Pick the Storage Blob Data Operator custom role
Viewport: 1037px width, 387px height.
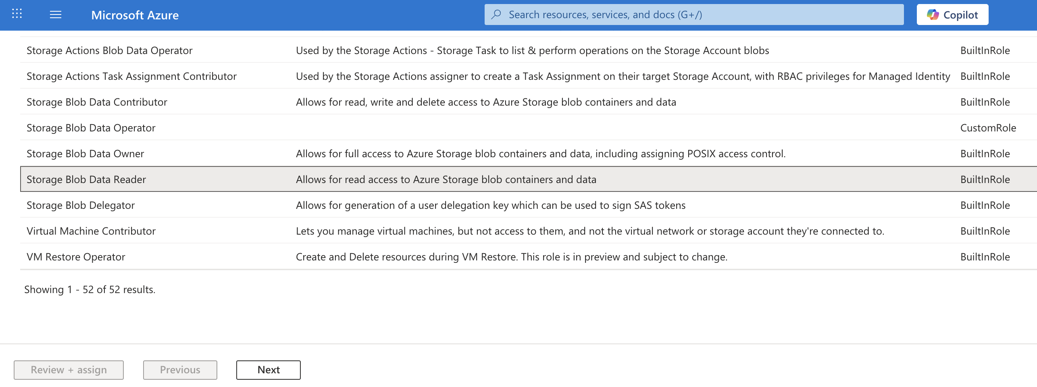coord(91,128)
